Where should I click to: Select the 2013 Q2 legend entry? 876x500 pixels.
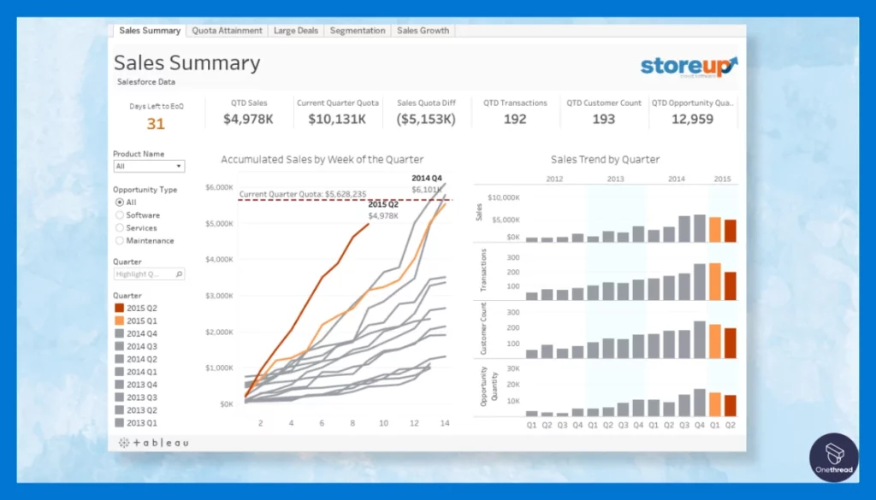tap(136, 410)
